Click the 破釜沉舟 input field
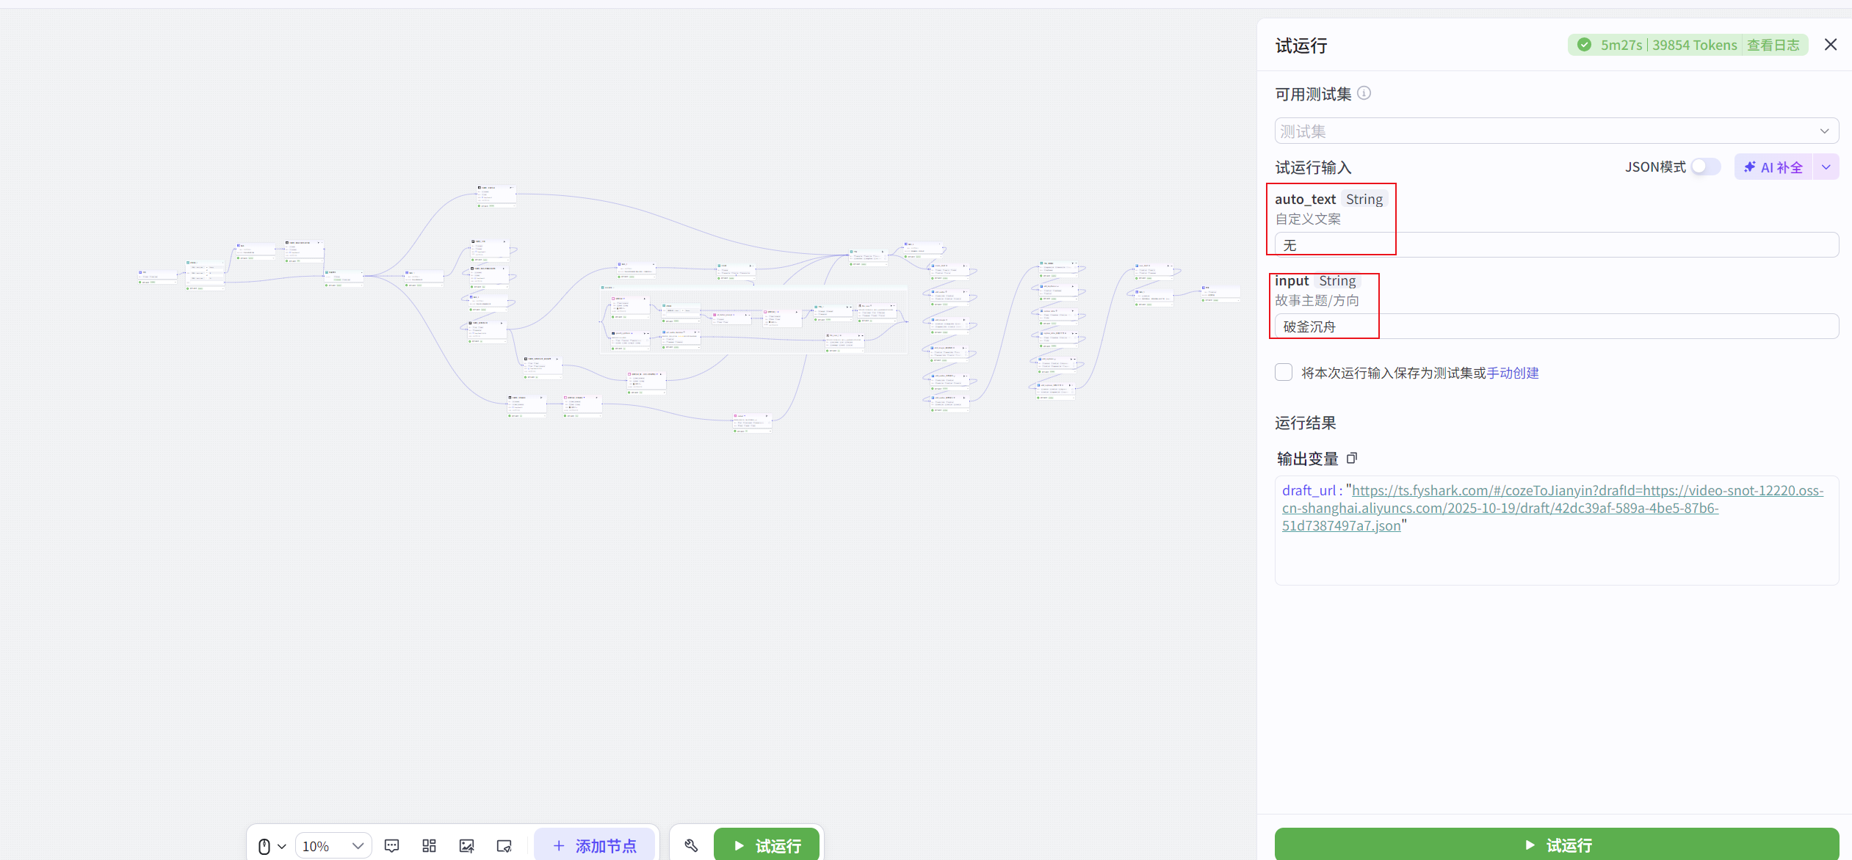This screenshot has width=1852, height=860. [1542, 326]
